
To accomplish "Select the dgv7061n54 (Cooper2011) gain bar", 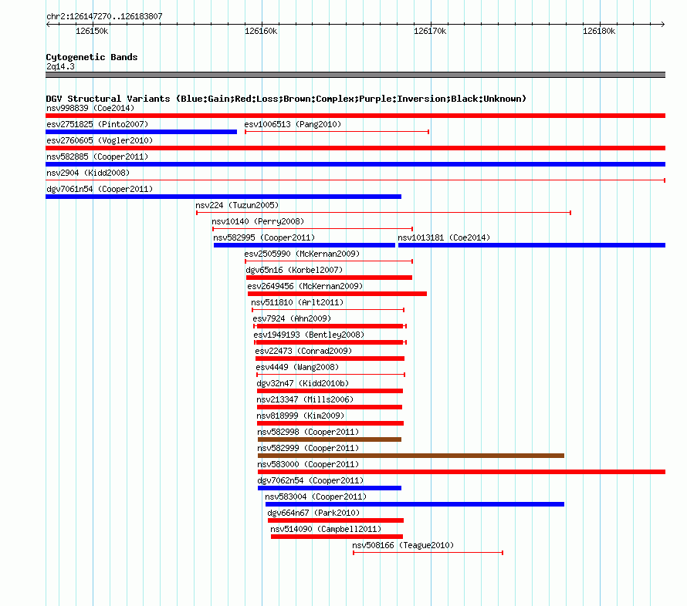I will pos(223,197).
